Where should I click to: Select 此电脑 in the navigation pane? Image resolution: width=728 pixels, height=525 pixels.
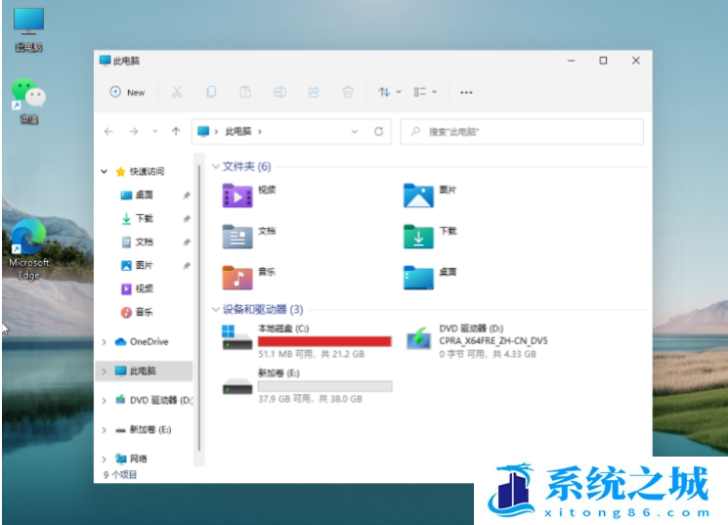pos(145,372)
